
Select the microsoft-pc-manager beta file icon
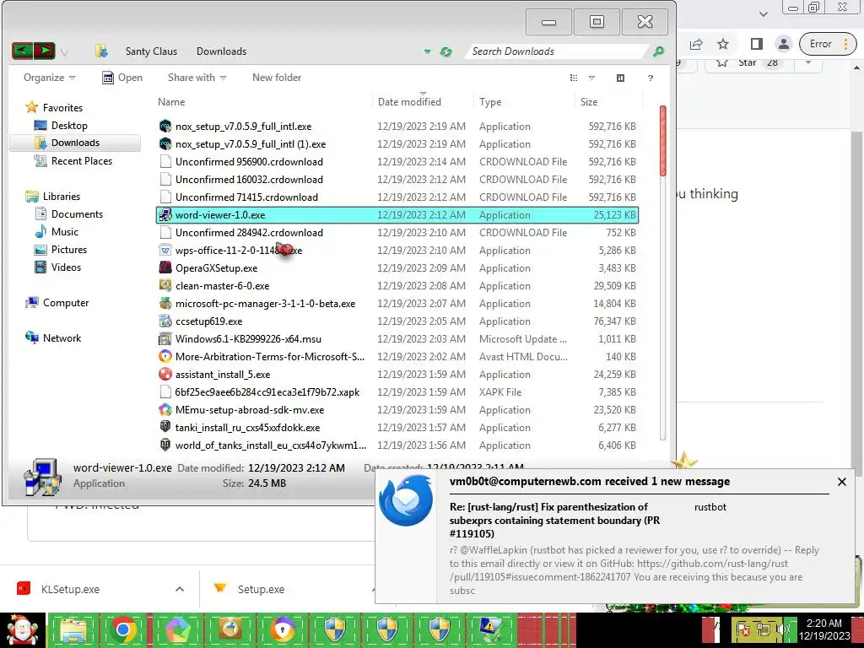tap(165, 303)
